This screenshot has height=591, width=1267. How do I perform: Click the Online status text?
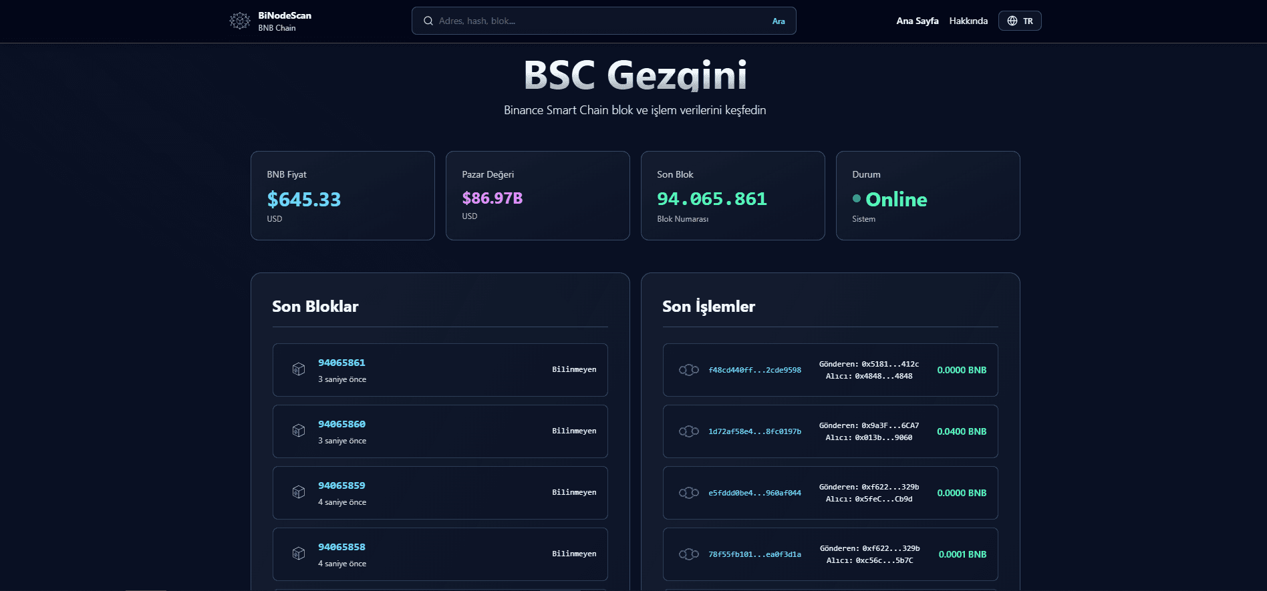coord(896,199)
